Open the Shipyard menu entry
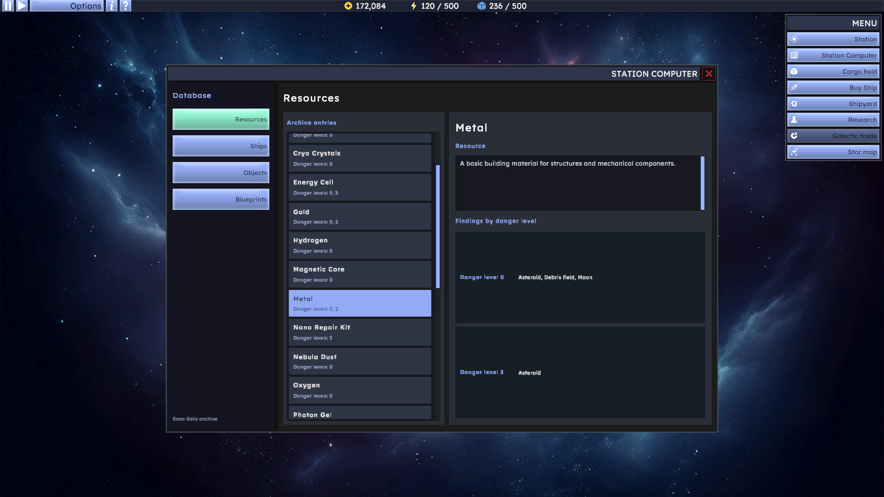The width and height of the screenshot is (884, 497). 833,104
